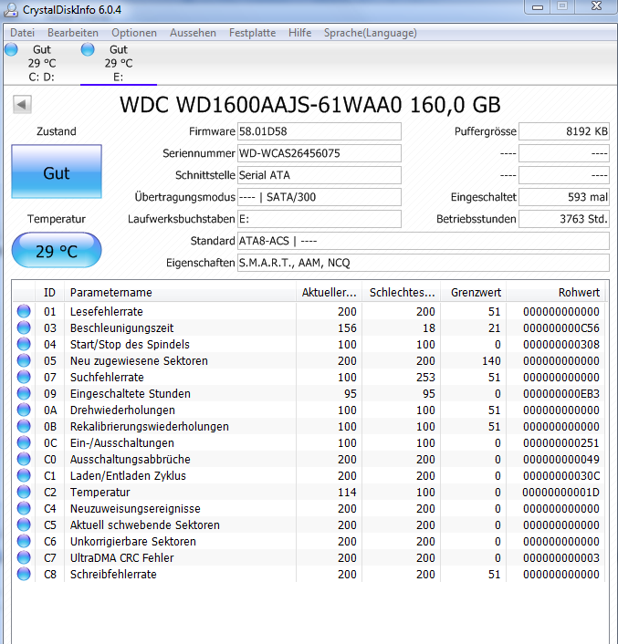Select the Beschleunigungszeit parameter name
The height and width of the screenshot is (644, 618).
tap(121, 328)
